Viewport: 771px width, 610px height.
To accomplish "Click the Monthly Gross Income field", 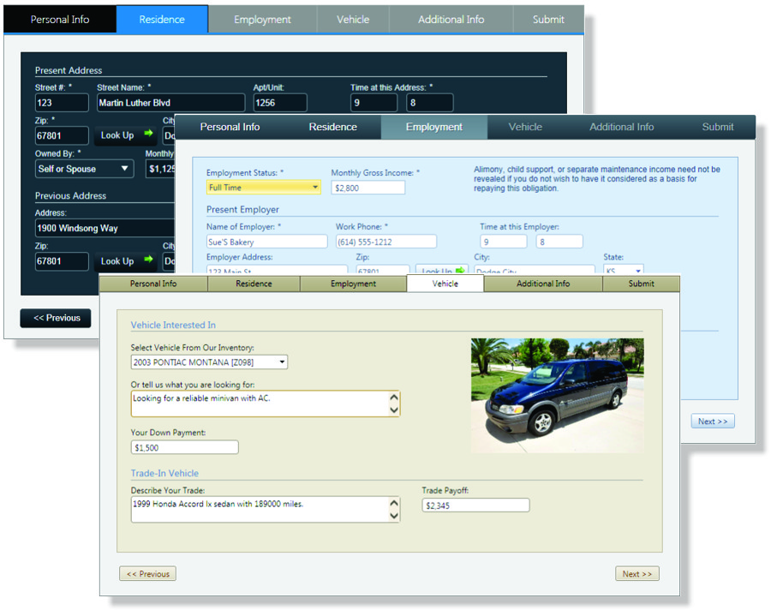I will click(x=368, y=187).
